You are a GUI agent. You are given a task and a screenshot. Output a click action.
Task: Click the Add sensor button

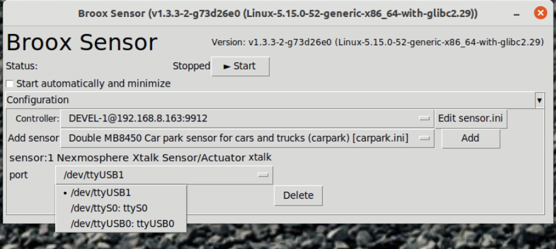coord(470,138)
